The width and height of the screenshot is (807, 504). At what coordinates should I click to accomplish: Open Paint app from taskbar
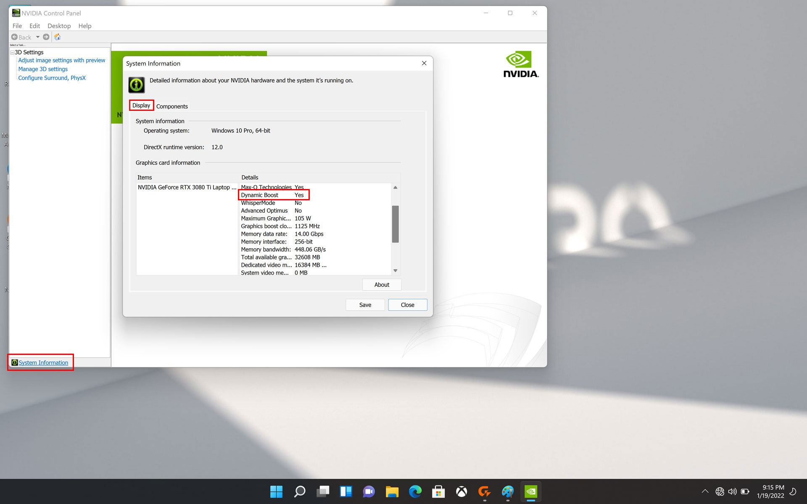(508, 491)
